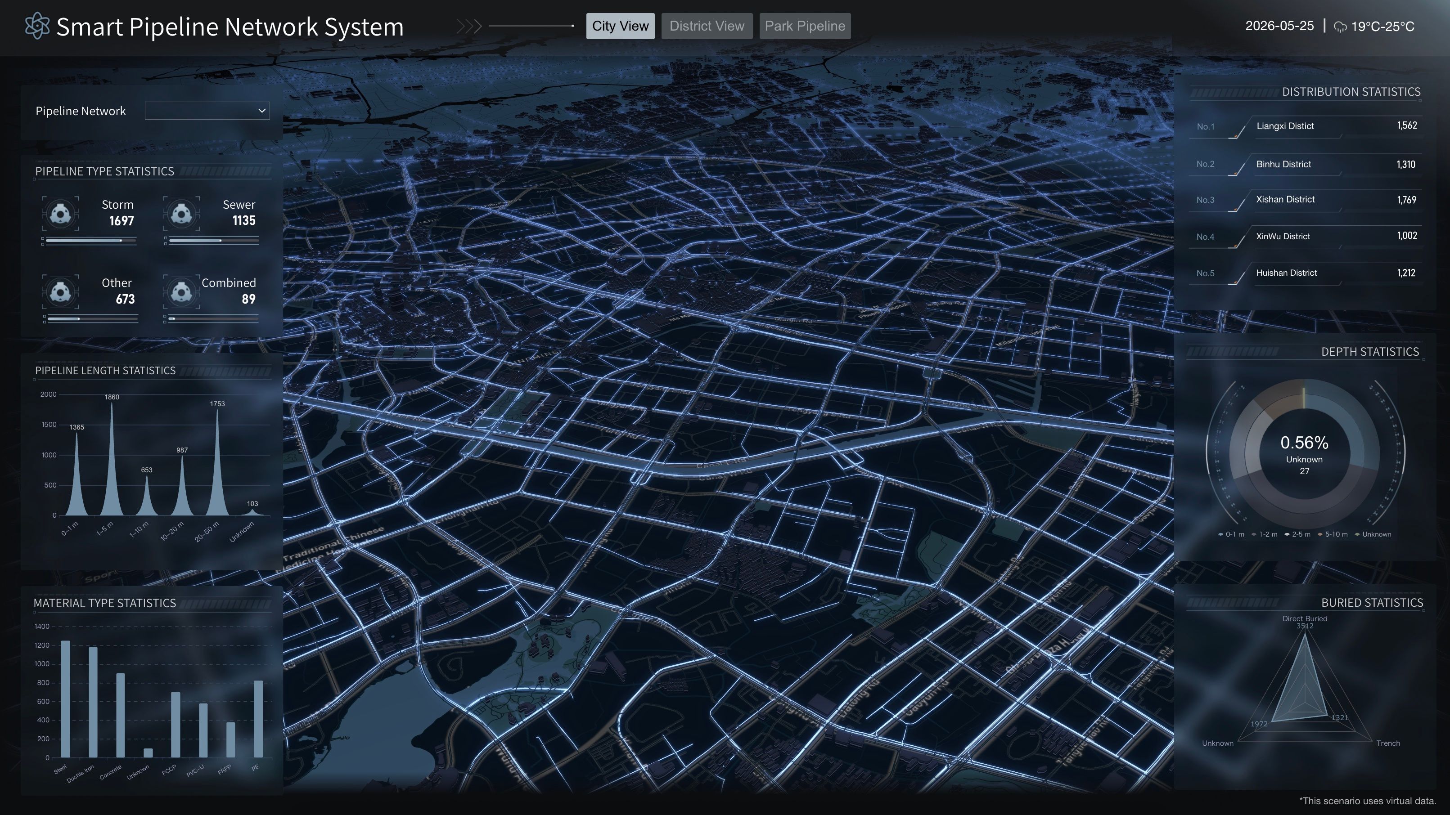Select the Liangxi Distict row
Viewport: 1450px width, 815px height.
click(x=1306, y=127)
